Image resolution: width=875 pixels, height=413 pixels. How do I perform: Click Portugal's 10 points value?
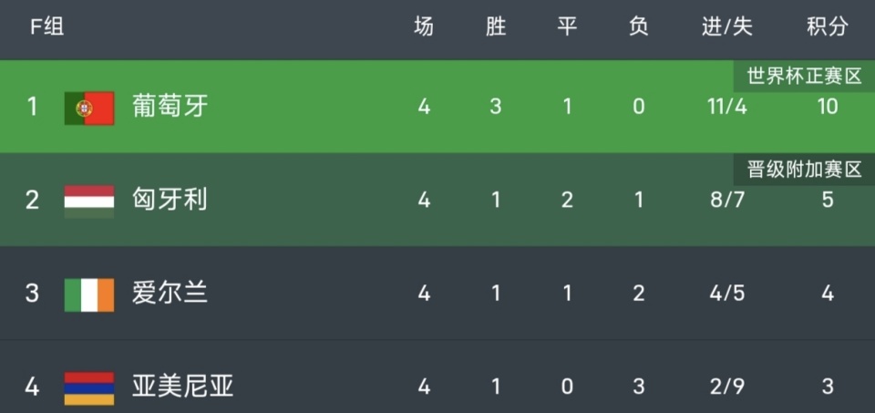click(x=827, y=107)
